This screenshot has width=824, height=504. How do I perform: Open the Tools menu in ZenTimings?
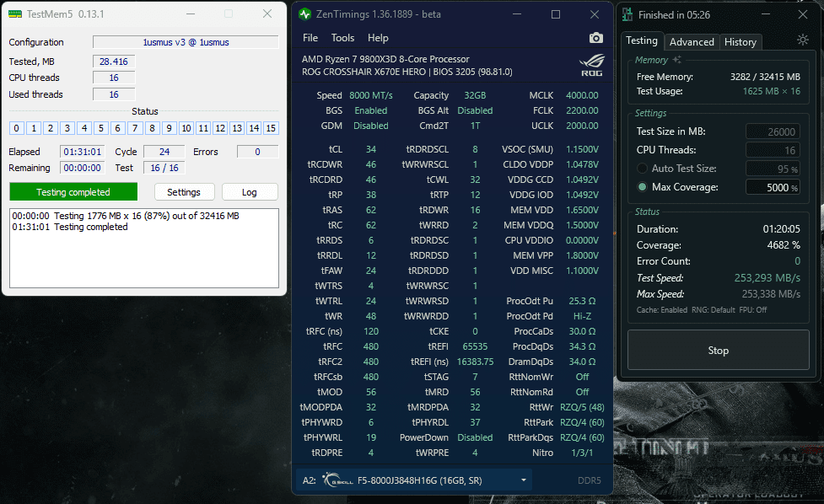tap(342, 38)
